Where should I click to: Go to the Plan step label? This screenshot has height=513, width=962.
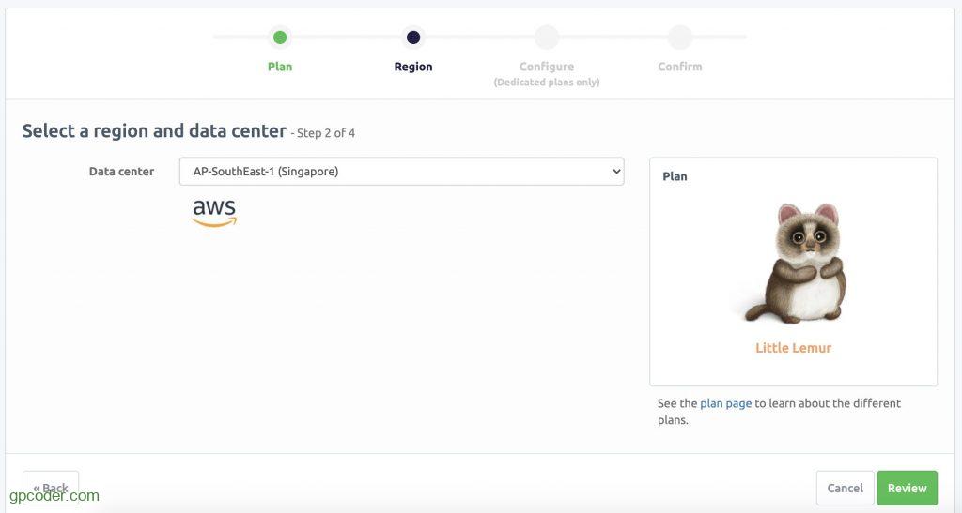point(280,67)
